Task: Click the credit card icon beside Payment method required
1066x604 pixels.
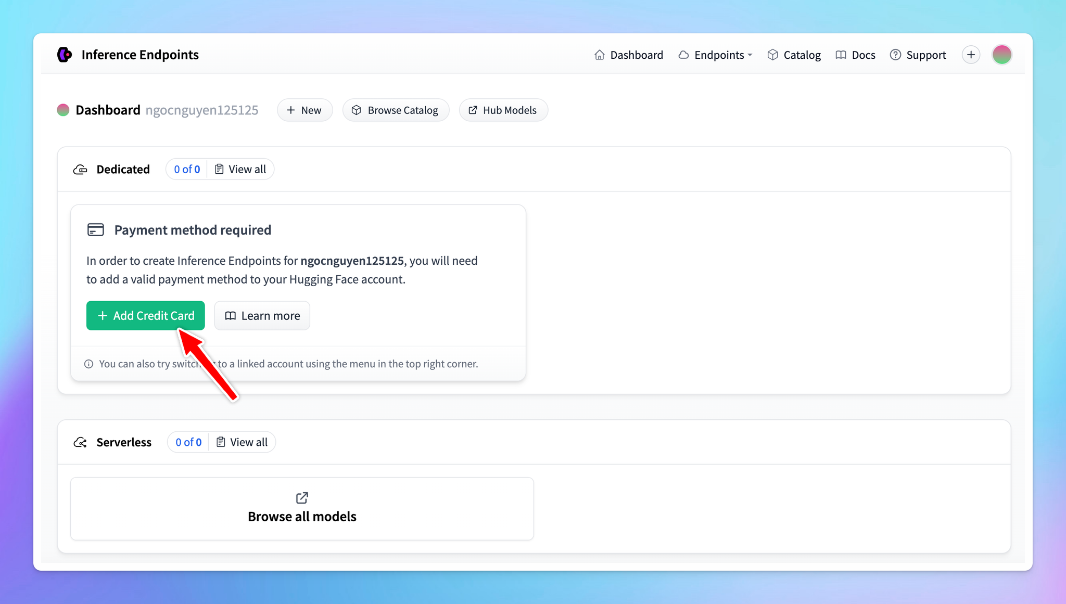Action: [96, 230]
